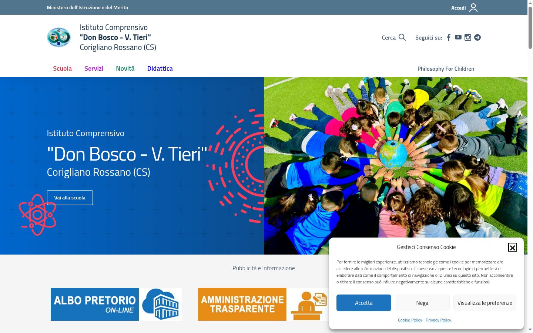Open the Didattica menu
The image size is (533, 333).
[160, 68]
